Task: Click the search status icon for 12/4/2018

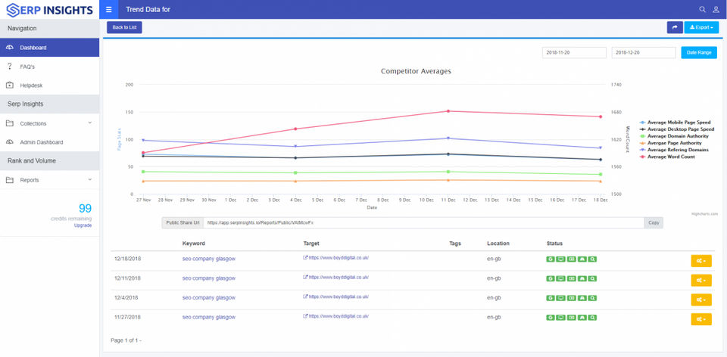Action: 592,298
